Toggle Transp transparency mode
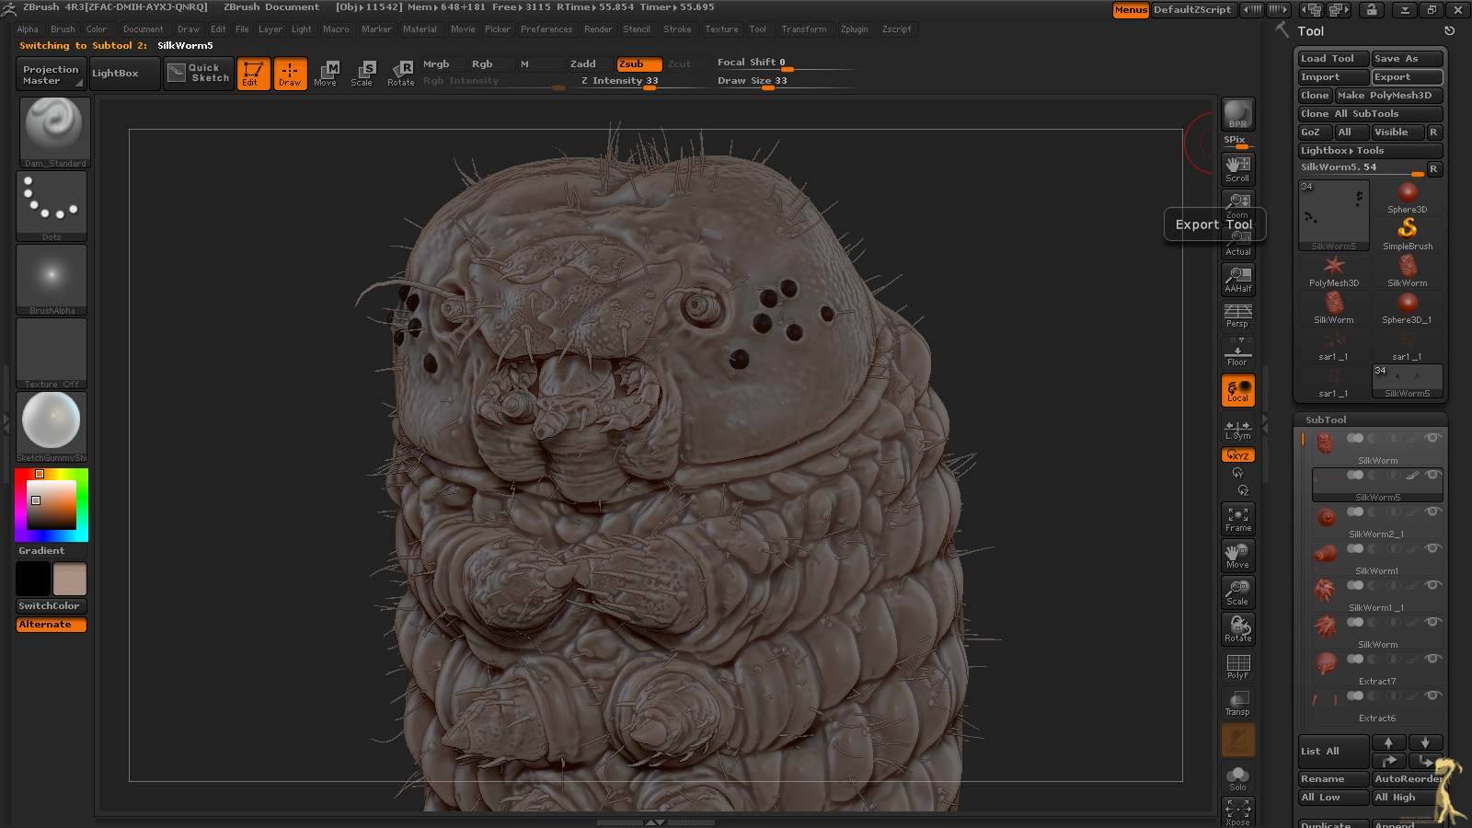Screen dimensions: 1472x828 coord(1238,703)
